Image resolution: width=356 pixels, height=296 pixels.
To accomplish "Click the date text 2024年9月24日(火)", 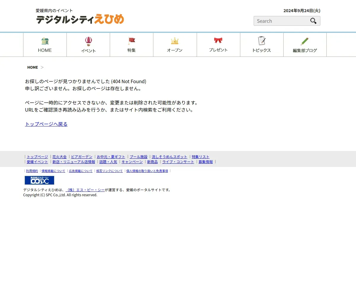I will click(302, 11).
